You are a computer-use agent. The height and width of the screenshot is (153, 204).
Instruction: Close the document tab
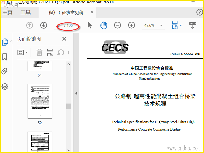pyautogui.click(x=92, y=12)
